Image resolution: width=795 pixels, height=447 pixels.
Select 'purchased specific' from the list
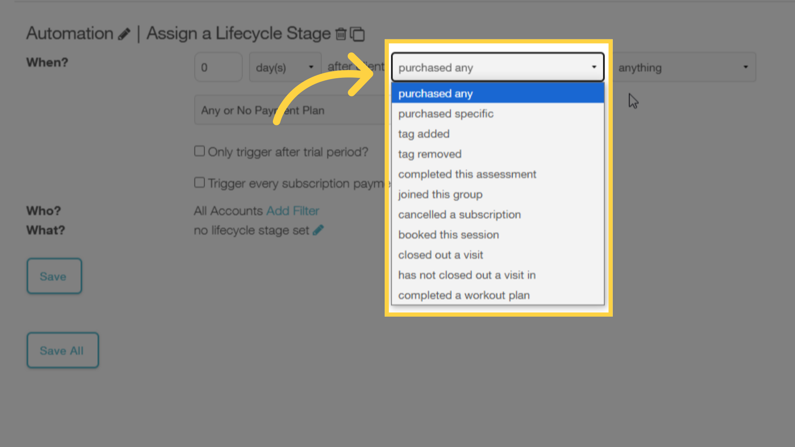(446, 114)
